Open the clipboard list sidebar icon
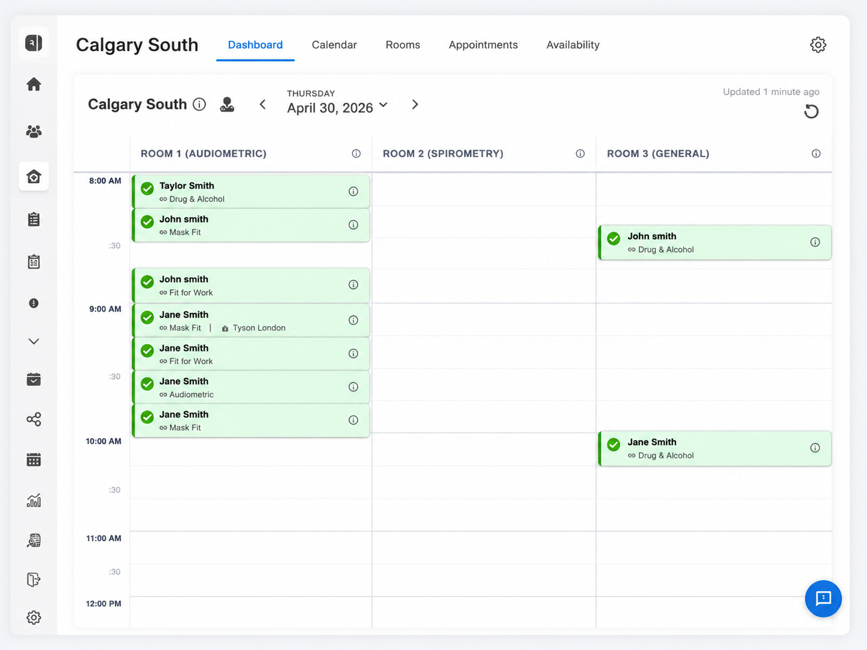 (x=34, y=219)
